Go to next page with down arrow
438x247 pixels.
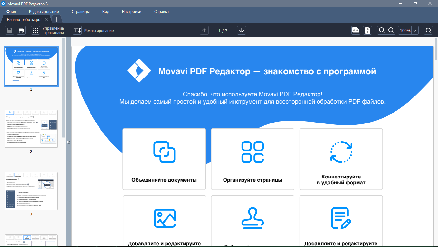(242, 31)
